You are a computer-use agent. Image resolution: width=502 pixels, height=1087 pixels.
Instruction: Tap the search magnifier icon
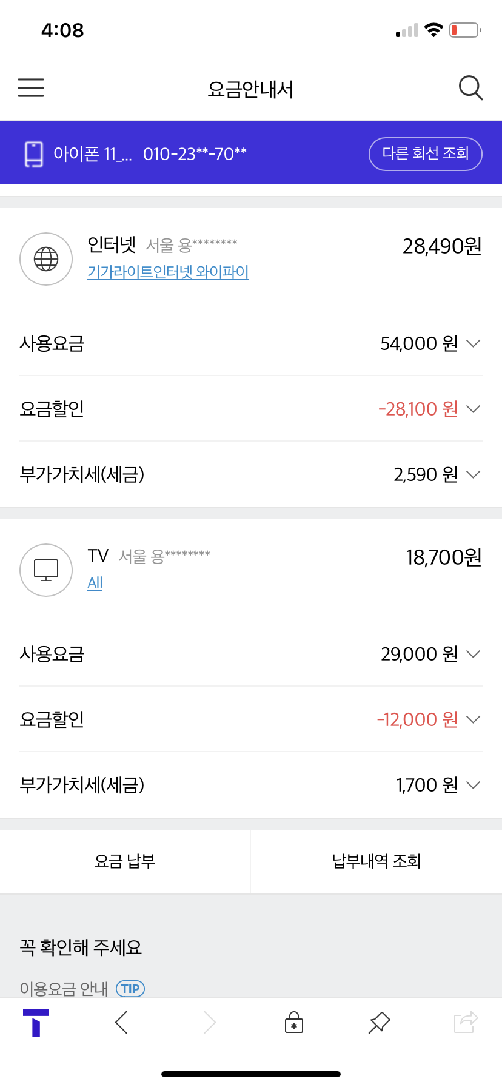pos(470,88)
